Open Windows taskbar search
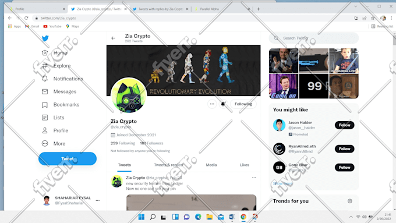This screenshot has width=396, height=223. [x=153, y=217]
